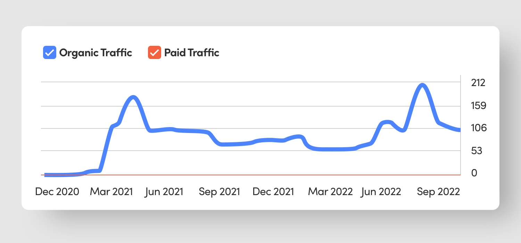Select the Mar 2021 axis label

point(111,192)
